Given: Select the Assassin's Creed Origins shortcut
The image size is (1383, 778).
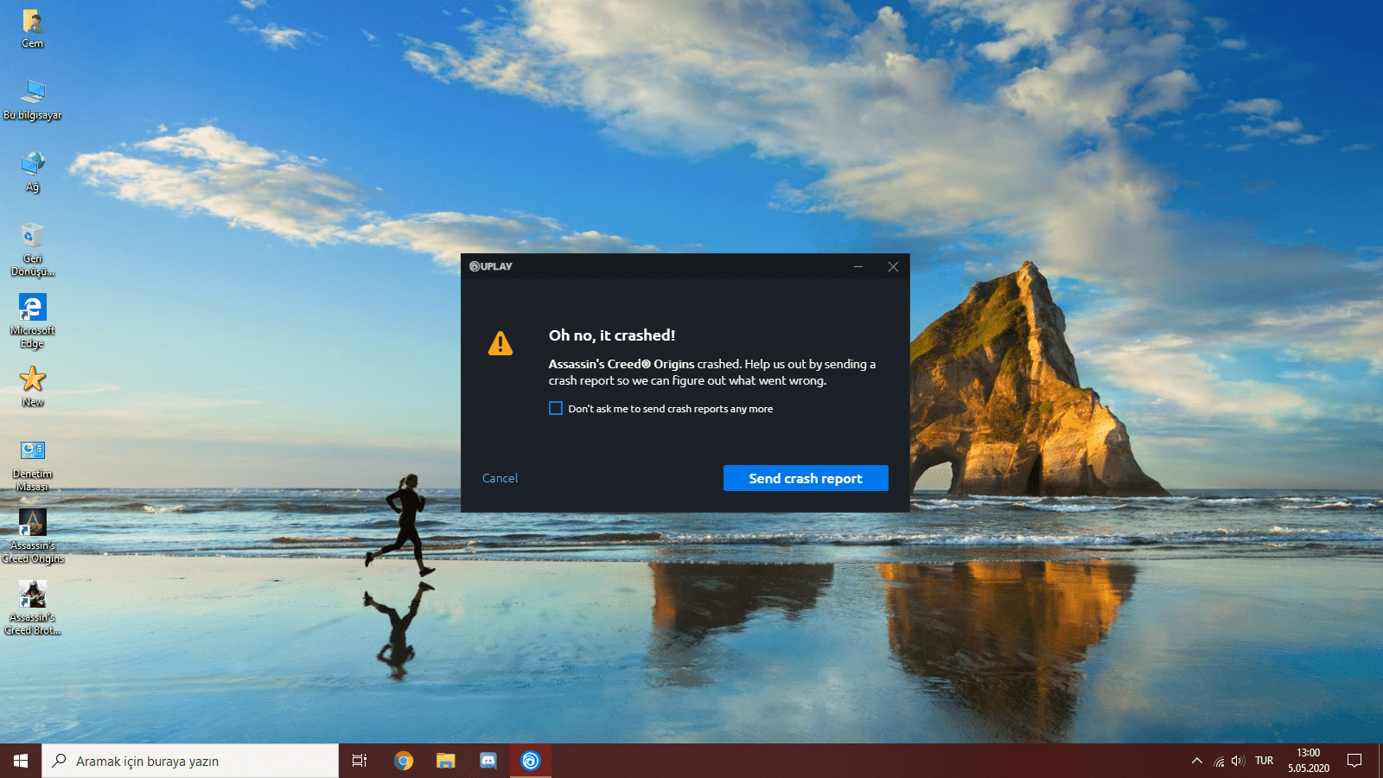Looking at the screenshot, I should tap(33, 536).
